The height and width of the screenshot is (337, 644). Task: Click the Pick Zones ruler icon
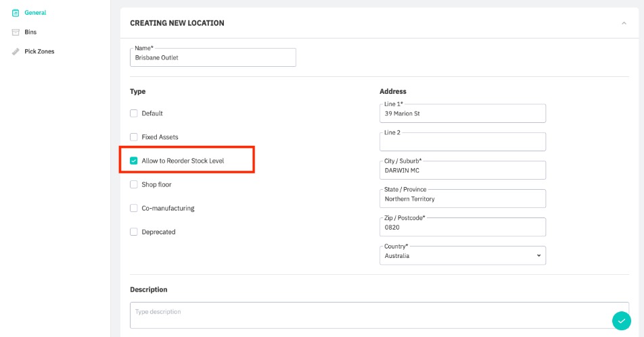tap(16, 51)
